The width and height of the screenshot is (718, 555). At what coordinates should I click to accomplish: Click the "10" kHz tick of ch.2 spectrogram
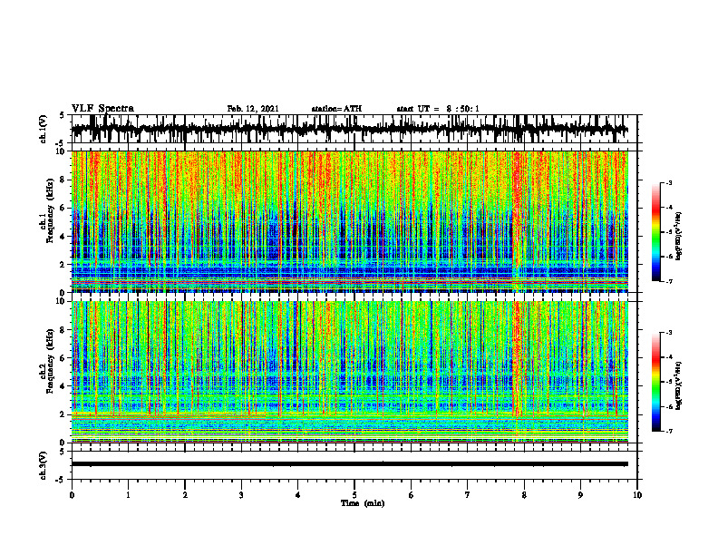(x=62, y=301)
